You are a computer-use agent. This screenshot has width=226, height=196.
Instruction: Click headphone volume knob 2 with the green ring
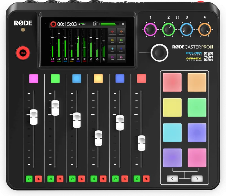168,29
